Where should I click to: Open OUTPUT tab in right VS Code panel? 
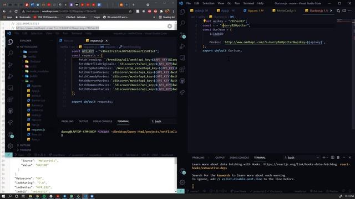click(220, 158)
